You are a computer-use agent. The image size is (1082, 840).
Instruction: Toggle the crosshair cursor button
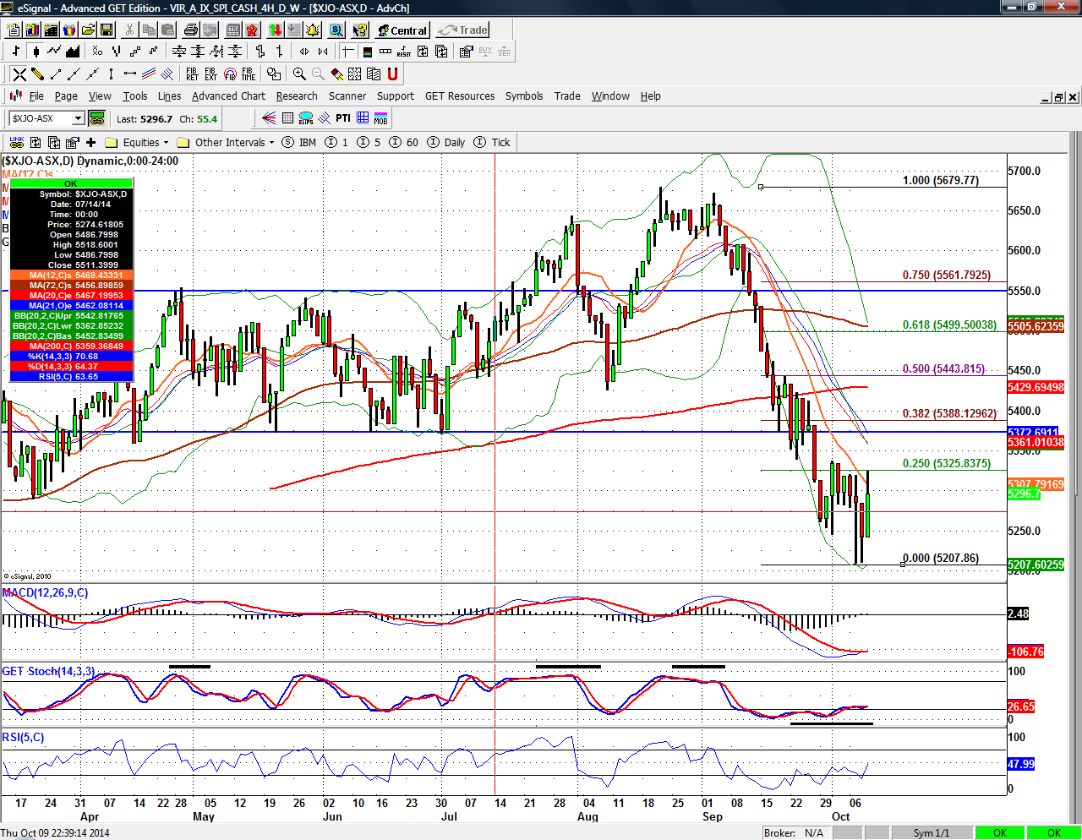click(x=347, y=52)
